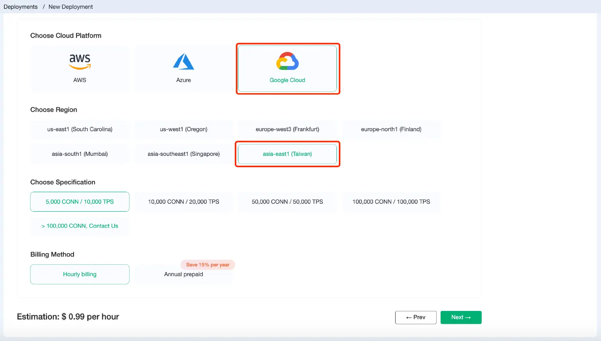Choose asia-southeast1 (Singapore) region

coord(184,154)
